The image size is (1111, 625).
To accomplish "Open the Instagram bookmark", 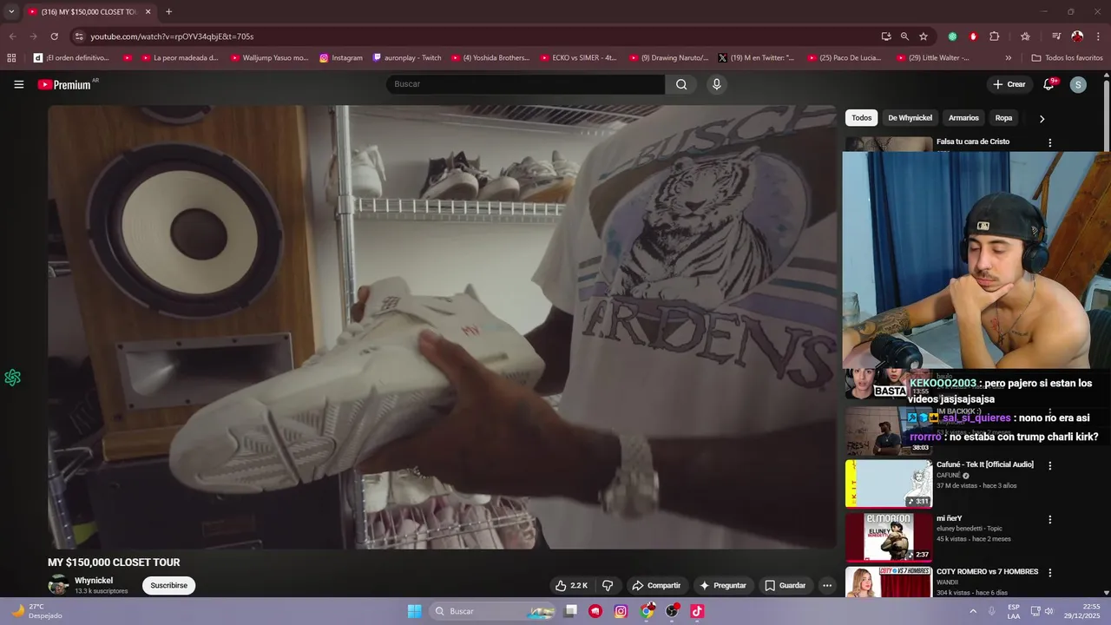I will (341, 58).
